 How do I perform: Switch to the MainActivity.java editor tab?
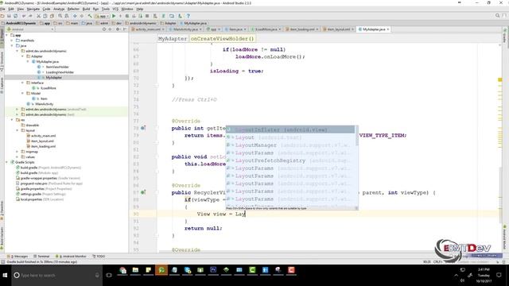click(x=185, y=29)
